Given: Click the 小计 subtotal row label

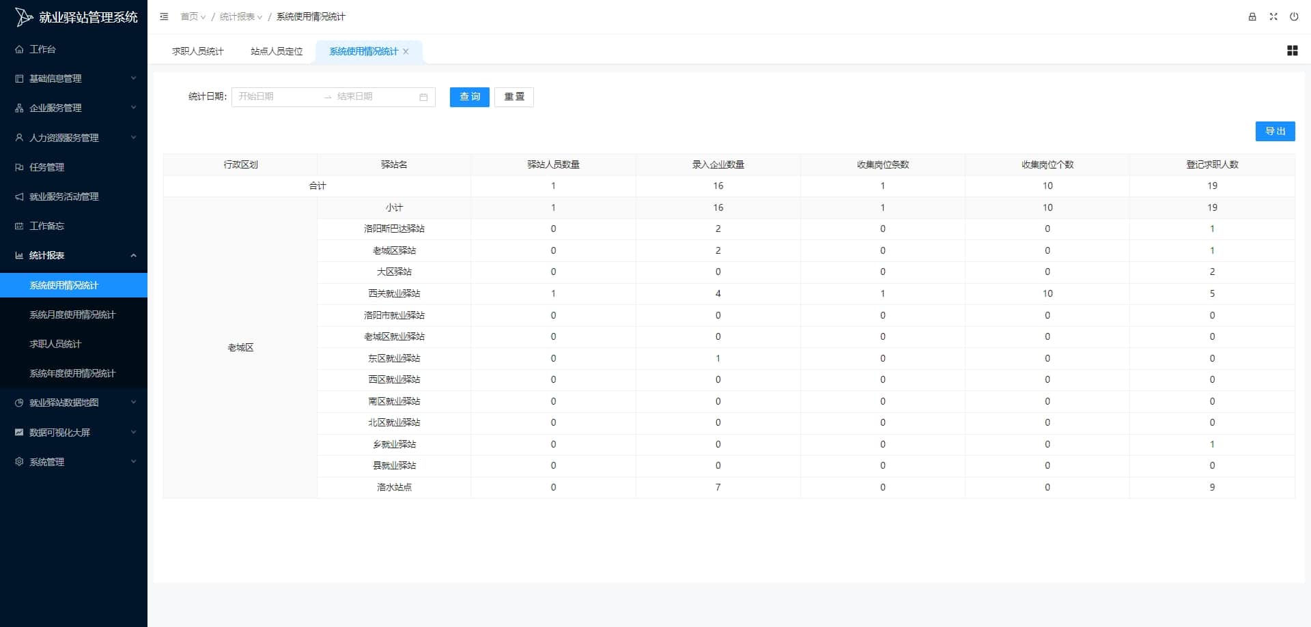Looking at the screenshot, I should (394, 207).
